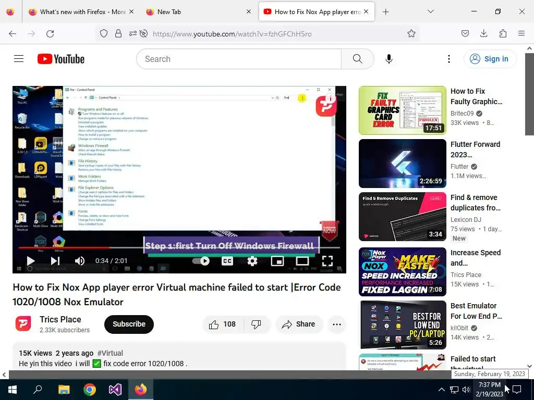
Task: Launch Chrome from taskbar
Action: [x=90, y=390]
